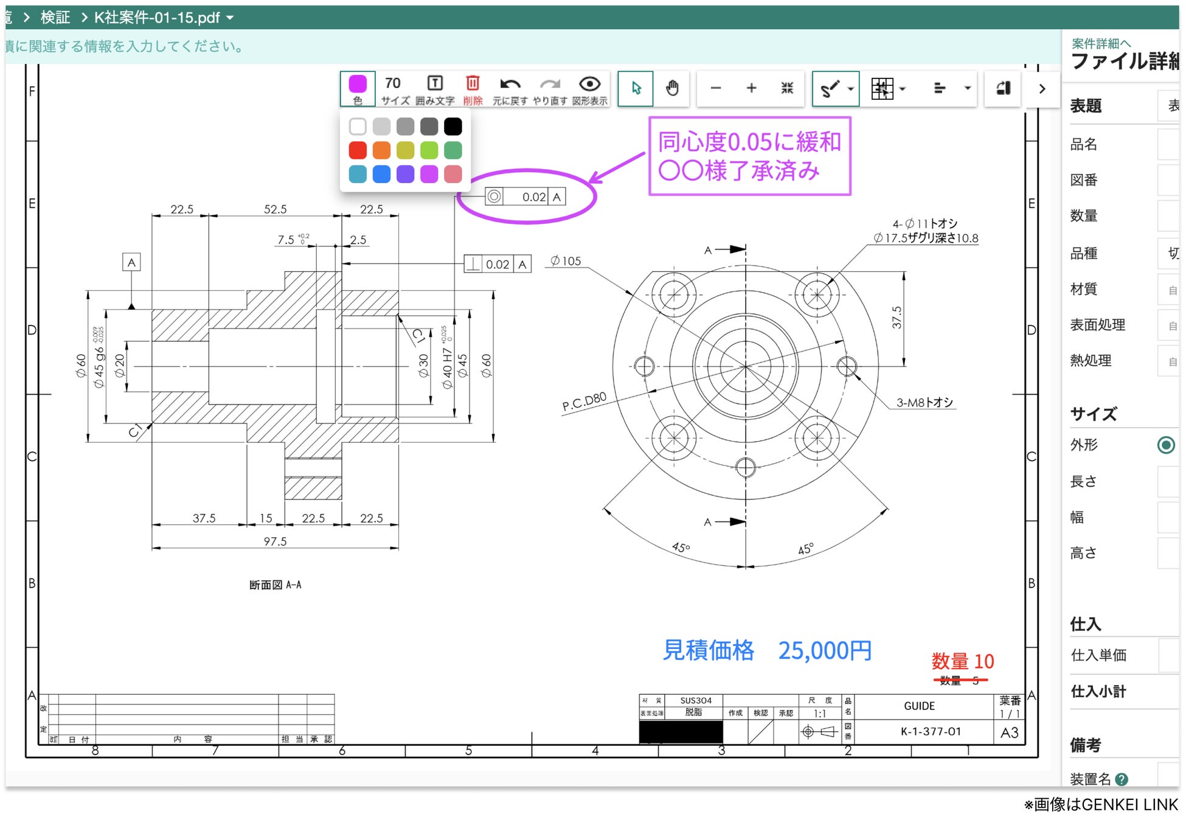Pick the red color swatch

(x=358, y=150)
